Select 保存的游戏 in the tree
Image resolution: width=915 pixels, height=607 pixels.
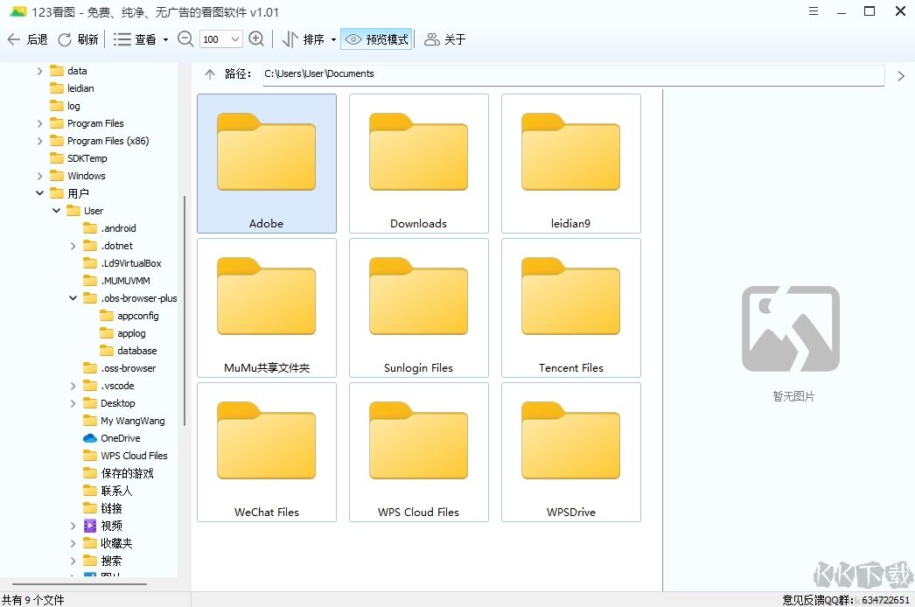(118, 473)
